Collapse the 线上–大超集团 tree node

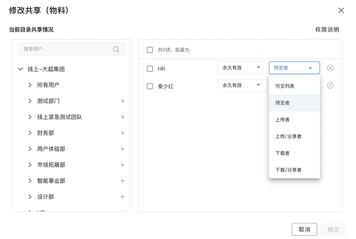[21, 69]
